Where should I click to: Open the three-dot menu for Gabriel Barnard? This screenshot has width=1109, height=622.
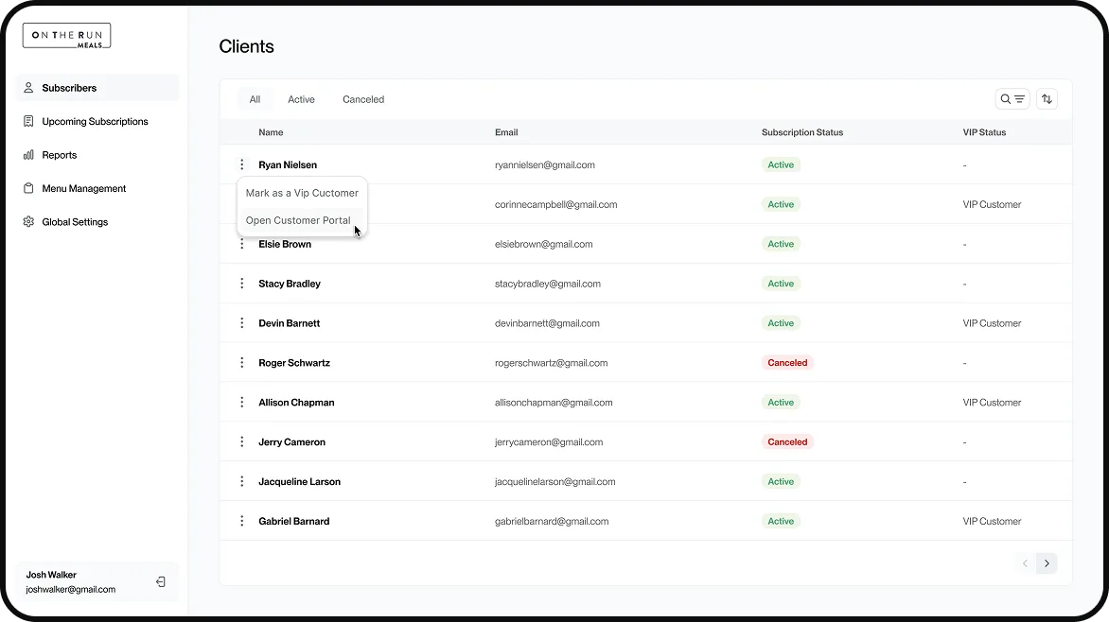pyautogui.click(x=242, y=521)
